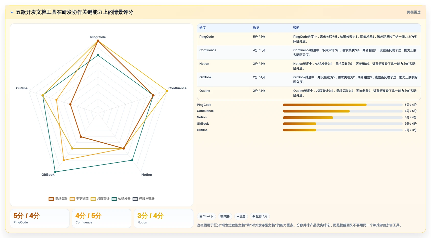The width and height of the screenshot is (431, 238).
Task: Toggle the 知识检索 legend series
Action: pyautogui.click(x=121, y=199)
